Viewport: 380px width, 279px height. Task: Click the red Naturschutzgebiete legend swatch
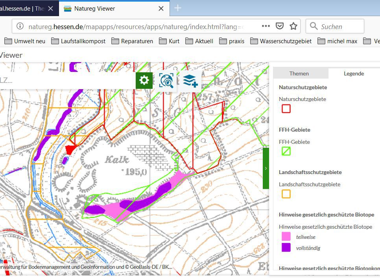286,109
